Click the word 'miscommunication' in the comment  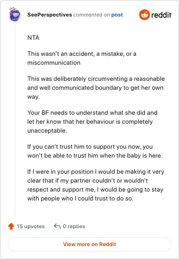[54, 63]
